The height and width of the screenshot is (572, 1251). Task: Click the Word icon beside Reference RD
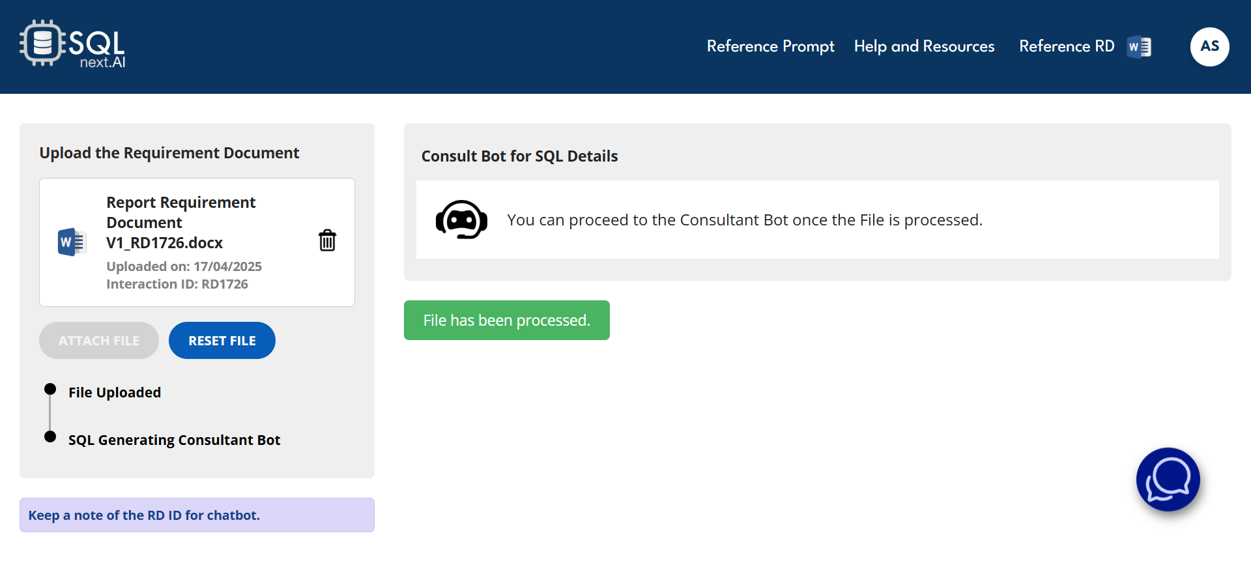click(x=1139, y=47)
